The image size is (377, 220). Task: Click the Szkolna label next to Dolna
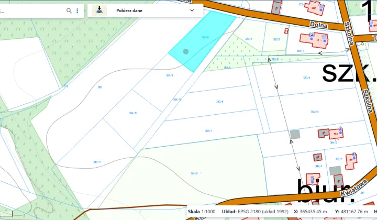[349, 34]
